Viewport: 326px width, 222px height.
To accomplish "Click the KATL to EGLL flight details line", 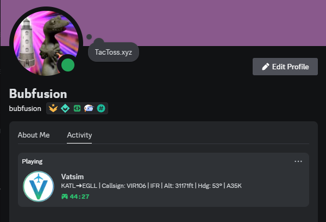I will [x=152, y=186].
